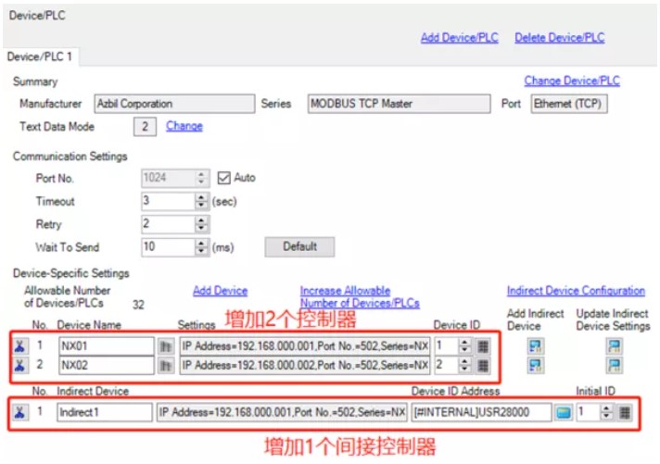Open settings icon next to NX01 name
Image resolution: width=660 pixels, height=464 pixels.
(x=167, y=345)
